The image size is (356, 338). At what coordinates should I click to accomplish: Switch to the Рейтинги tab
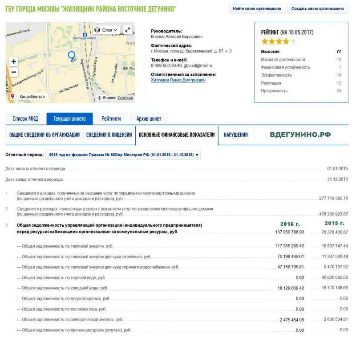pyautogui.click(x=111, y=118)
